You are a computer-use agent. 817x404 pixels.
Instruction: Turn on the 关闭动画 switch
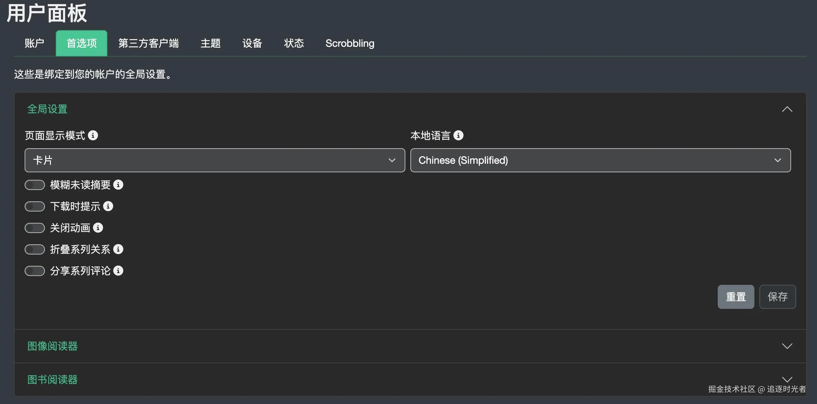click(35, 228)
